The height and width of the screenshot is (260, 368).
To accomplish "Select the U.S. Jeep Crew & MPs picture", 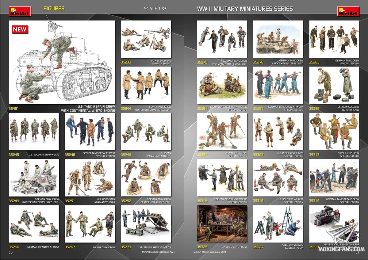I will pyautogui.click(x=278, y=132).
